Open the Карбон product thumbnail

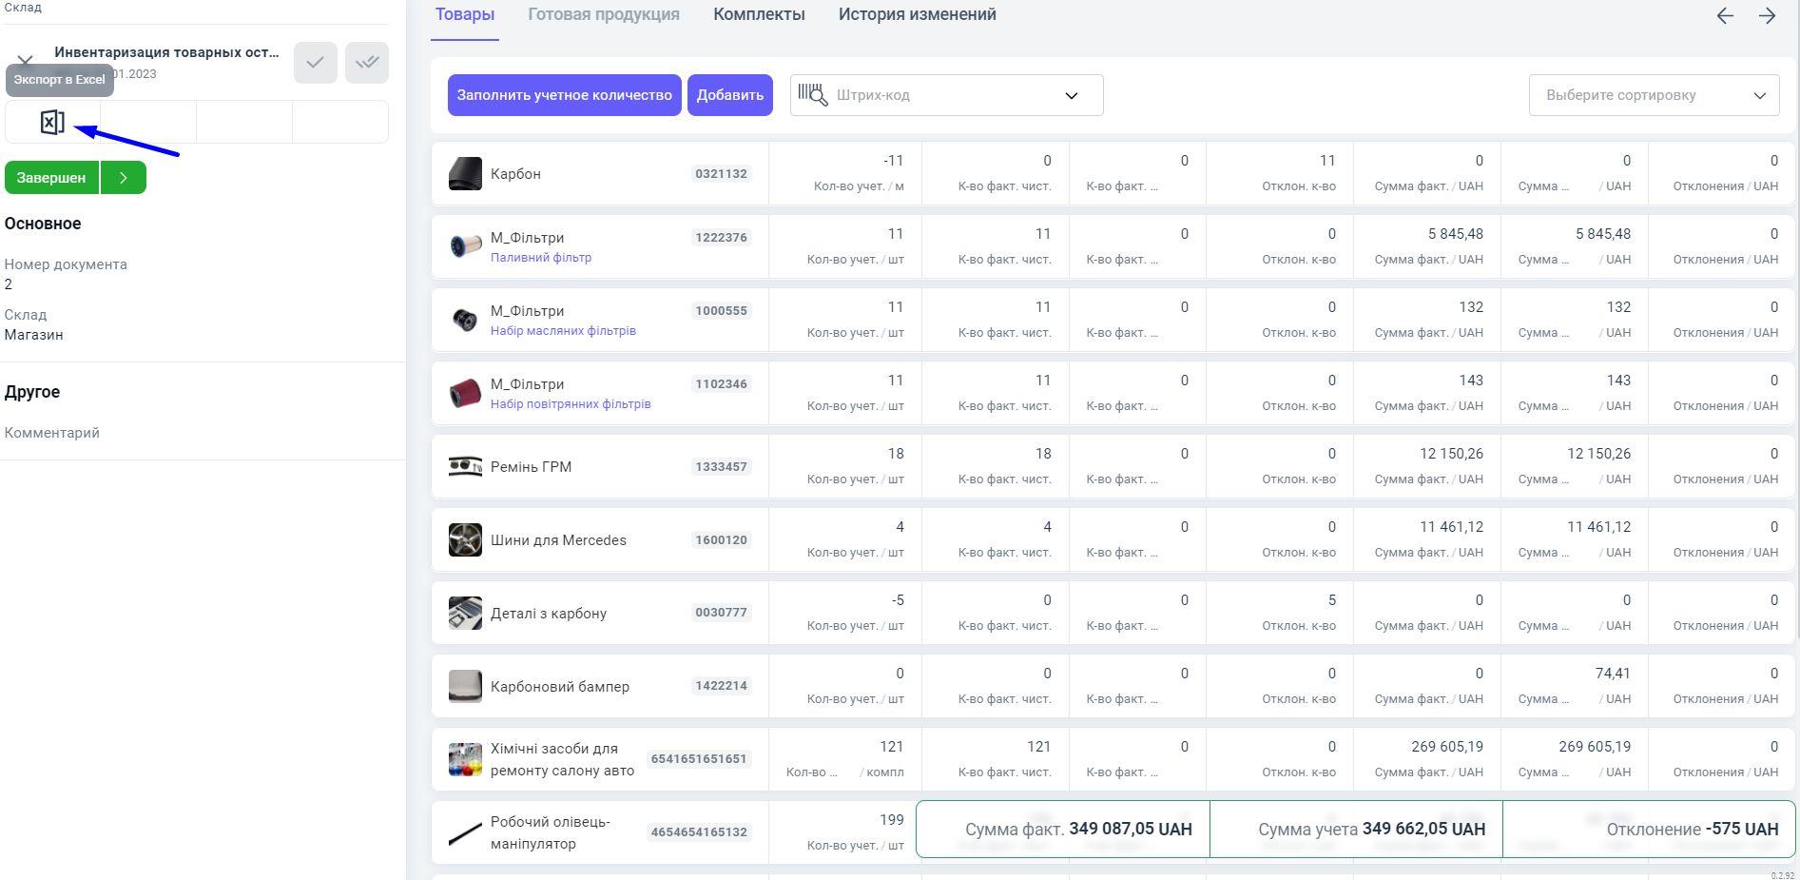pos(465,174)
